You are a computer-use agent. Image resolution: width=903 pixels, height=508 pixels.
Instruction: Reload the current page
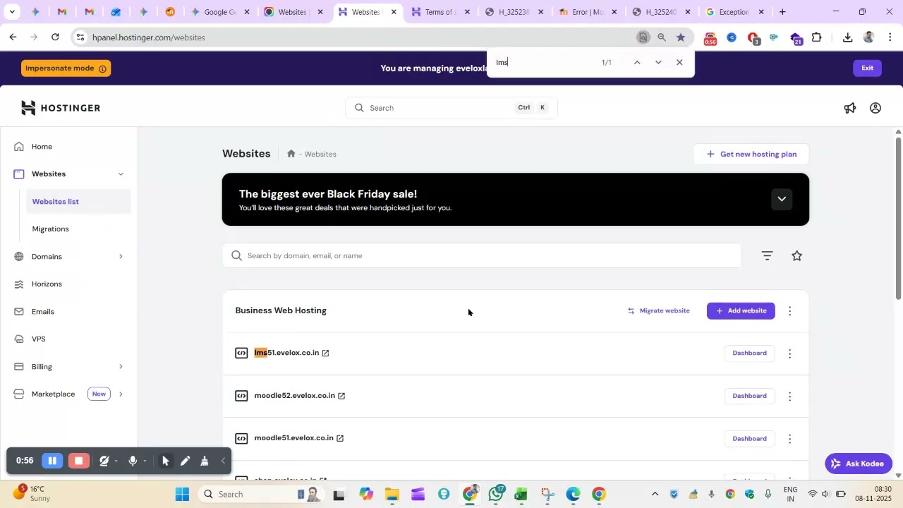(x=55, y=37)
